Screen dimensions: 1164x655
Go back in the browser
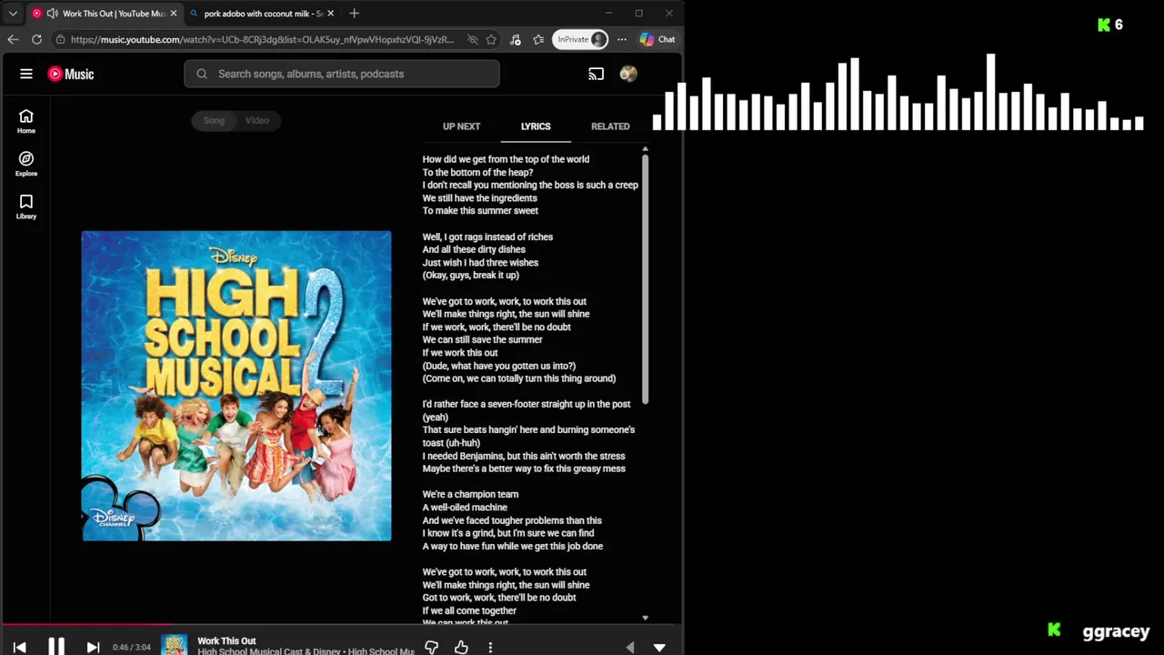point(12,39)
